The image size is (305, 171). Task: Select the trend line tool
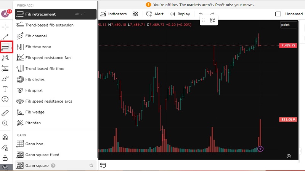pyautogui.click(x=5, y=37)
